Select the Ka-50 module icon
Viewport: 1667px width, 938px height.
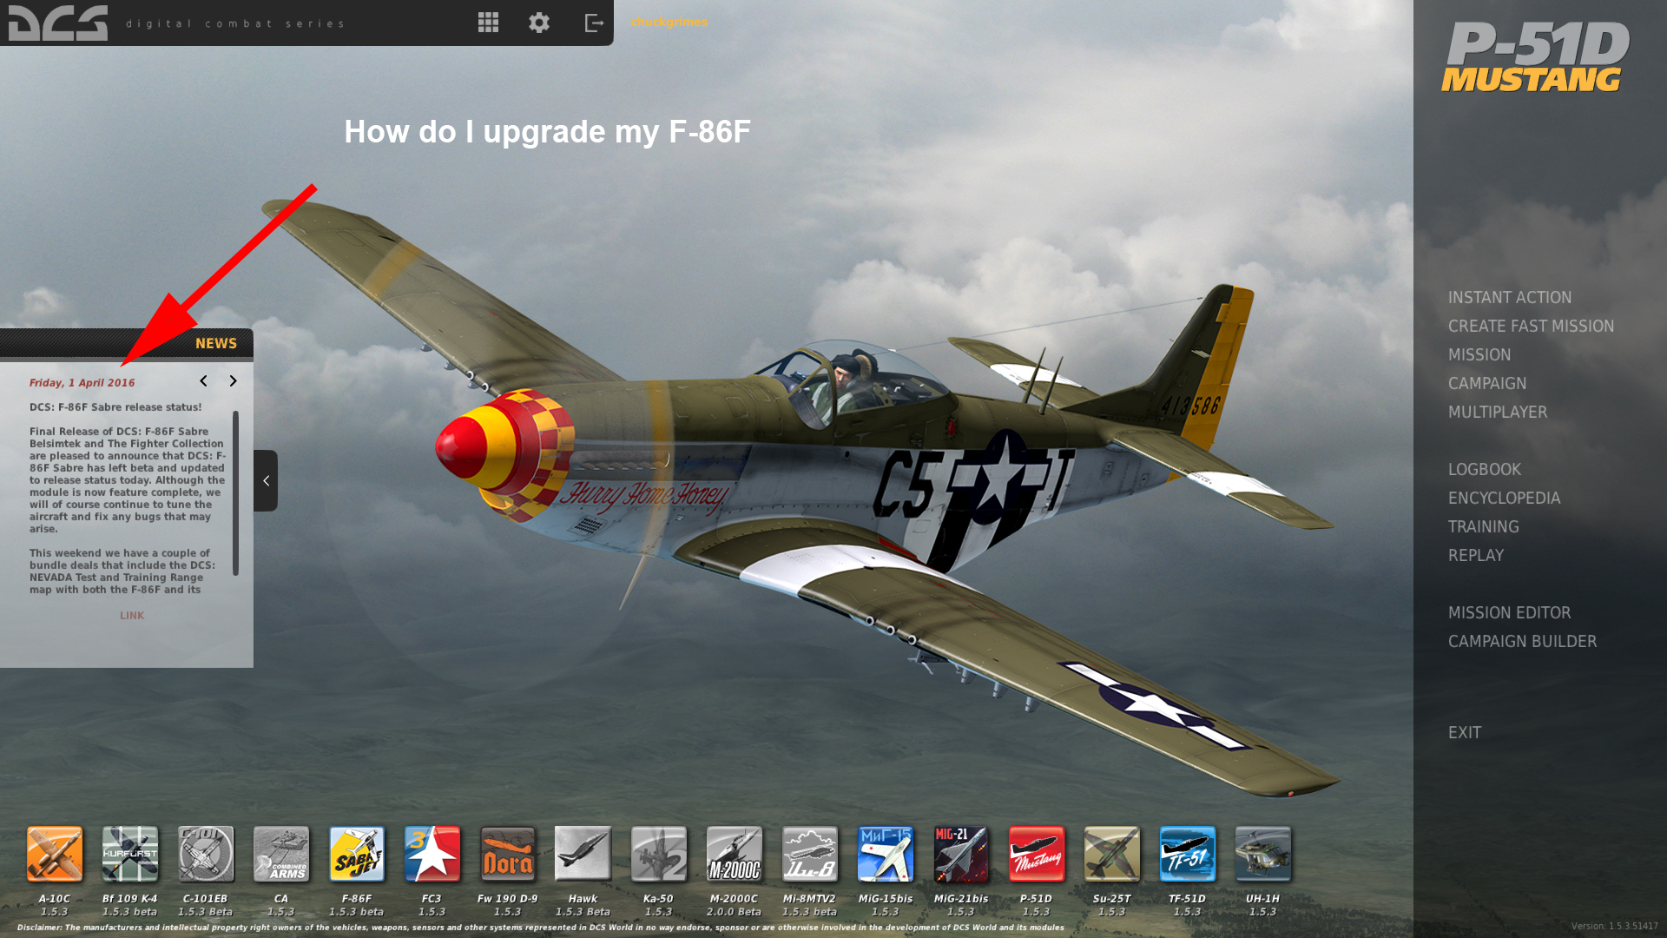[659, 854]
